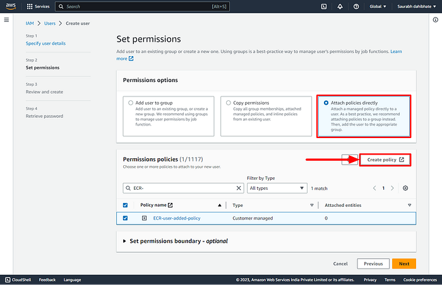Screen dimensions: 442x285
Task: Open the help question mark icon
Action: tap(356, 6)
